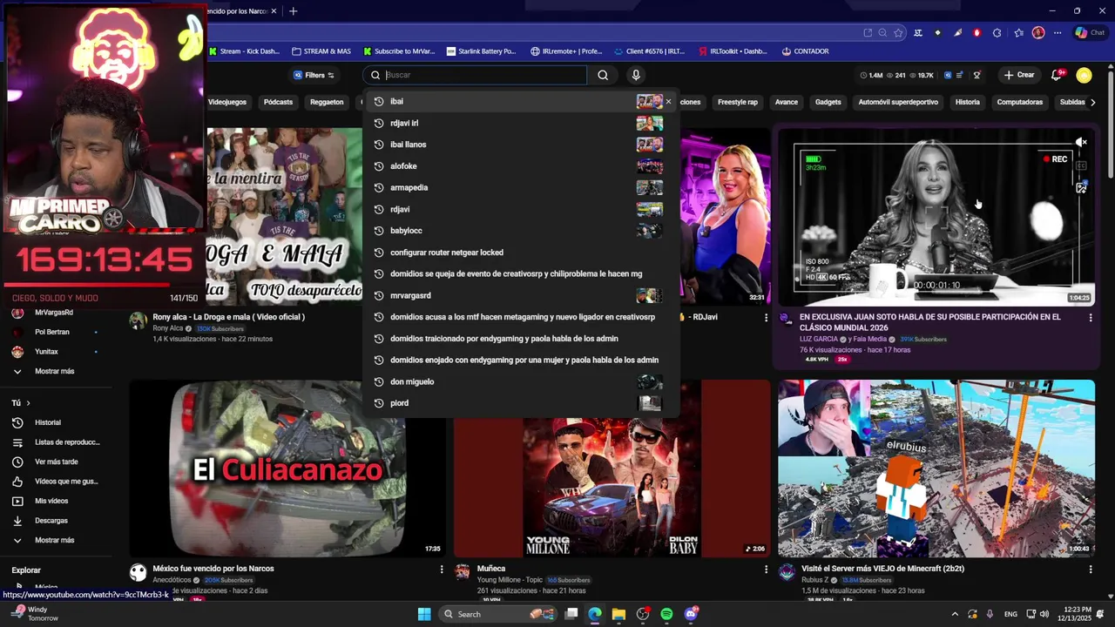This screenshot has width=1115, height=627.
Task: Select the Historia category chip
Action: coord(967,102)
